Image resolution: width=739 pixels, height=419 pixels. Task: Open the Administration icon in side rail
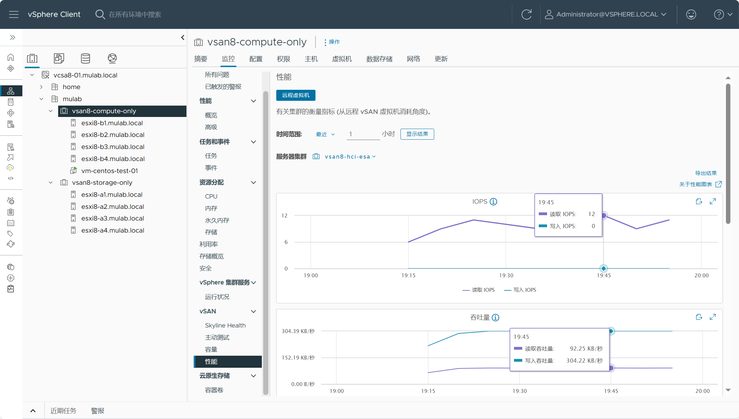(11, 201)
